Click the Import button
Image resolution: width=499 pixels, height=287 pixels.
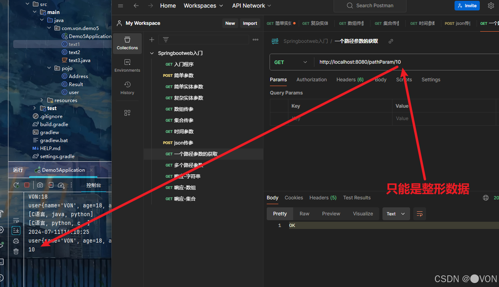pyautogui.click(x=250, y=23)
